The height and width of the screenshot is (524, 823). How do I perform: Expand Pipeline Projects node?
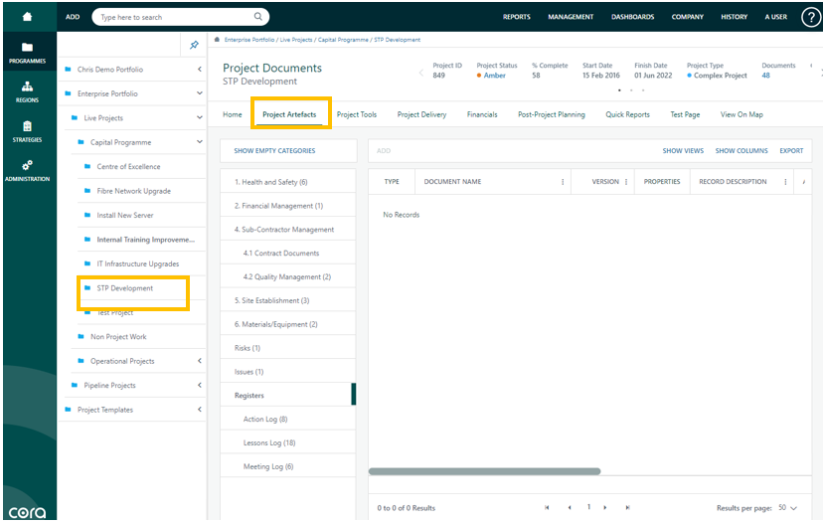click(x=200, y=385)
